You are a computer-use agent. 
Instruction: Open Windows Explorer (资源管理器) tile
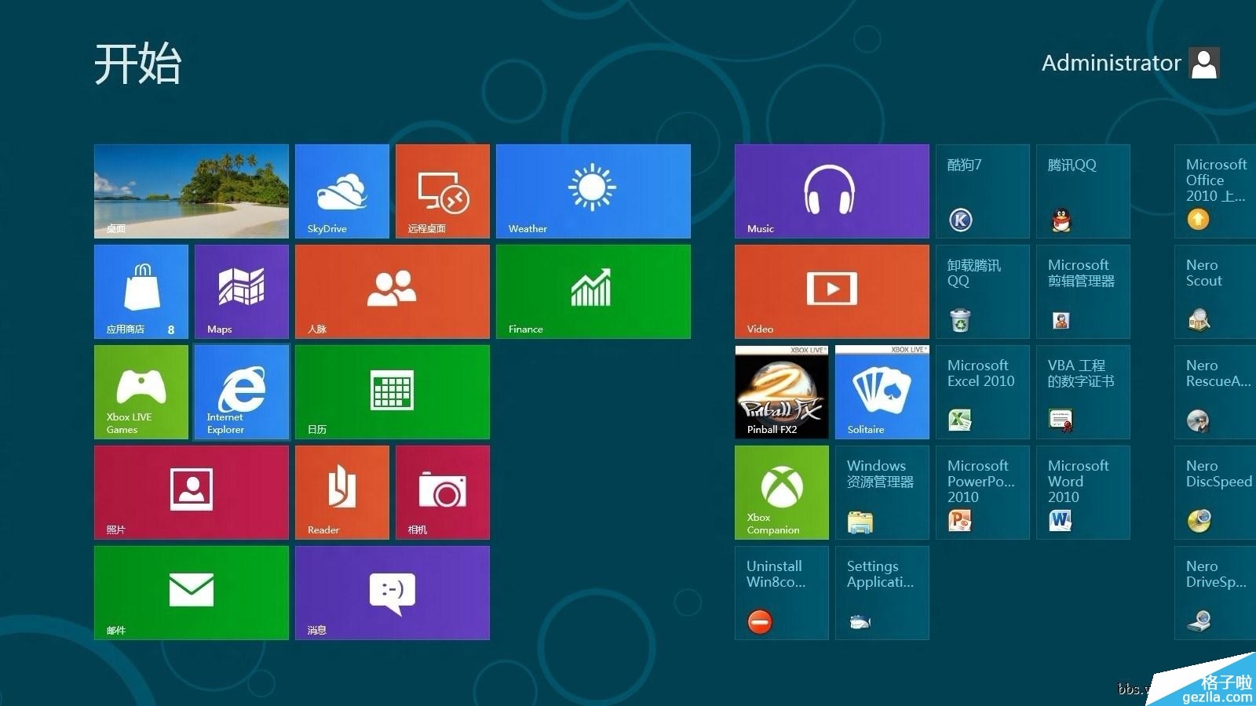pyautogui.click(x=882, y=493)
